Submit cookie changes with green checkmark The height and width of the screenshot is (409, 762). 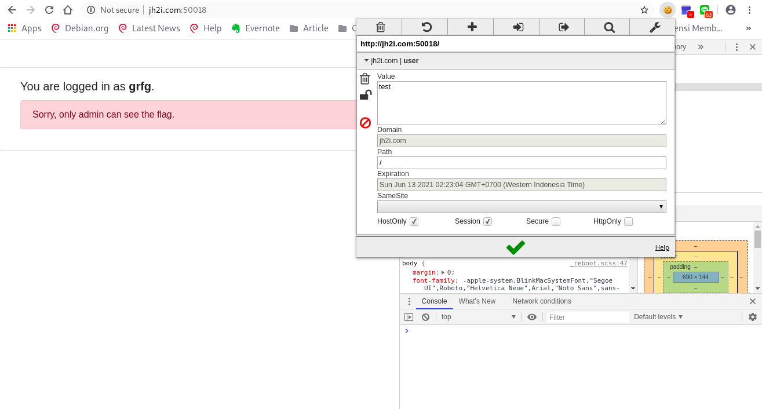pyautogui.click(x=515, y=247)
